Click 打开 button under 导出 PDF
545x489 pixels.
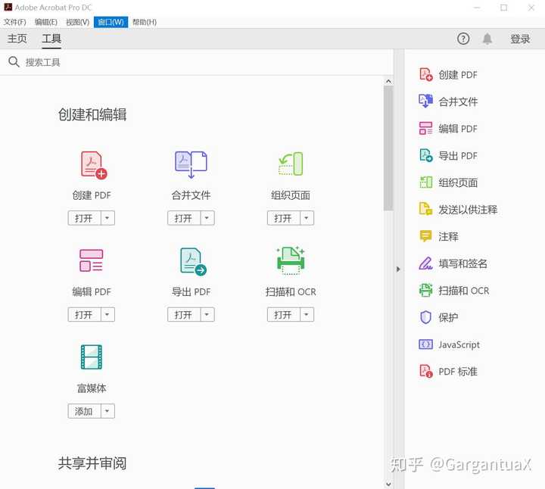184,314
